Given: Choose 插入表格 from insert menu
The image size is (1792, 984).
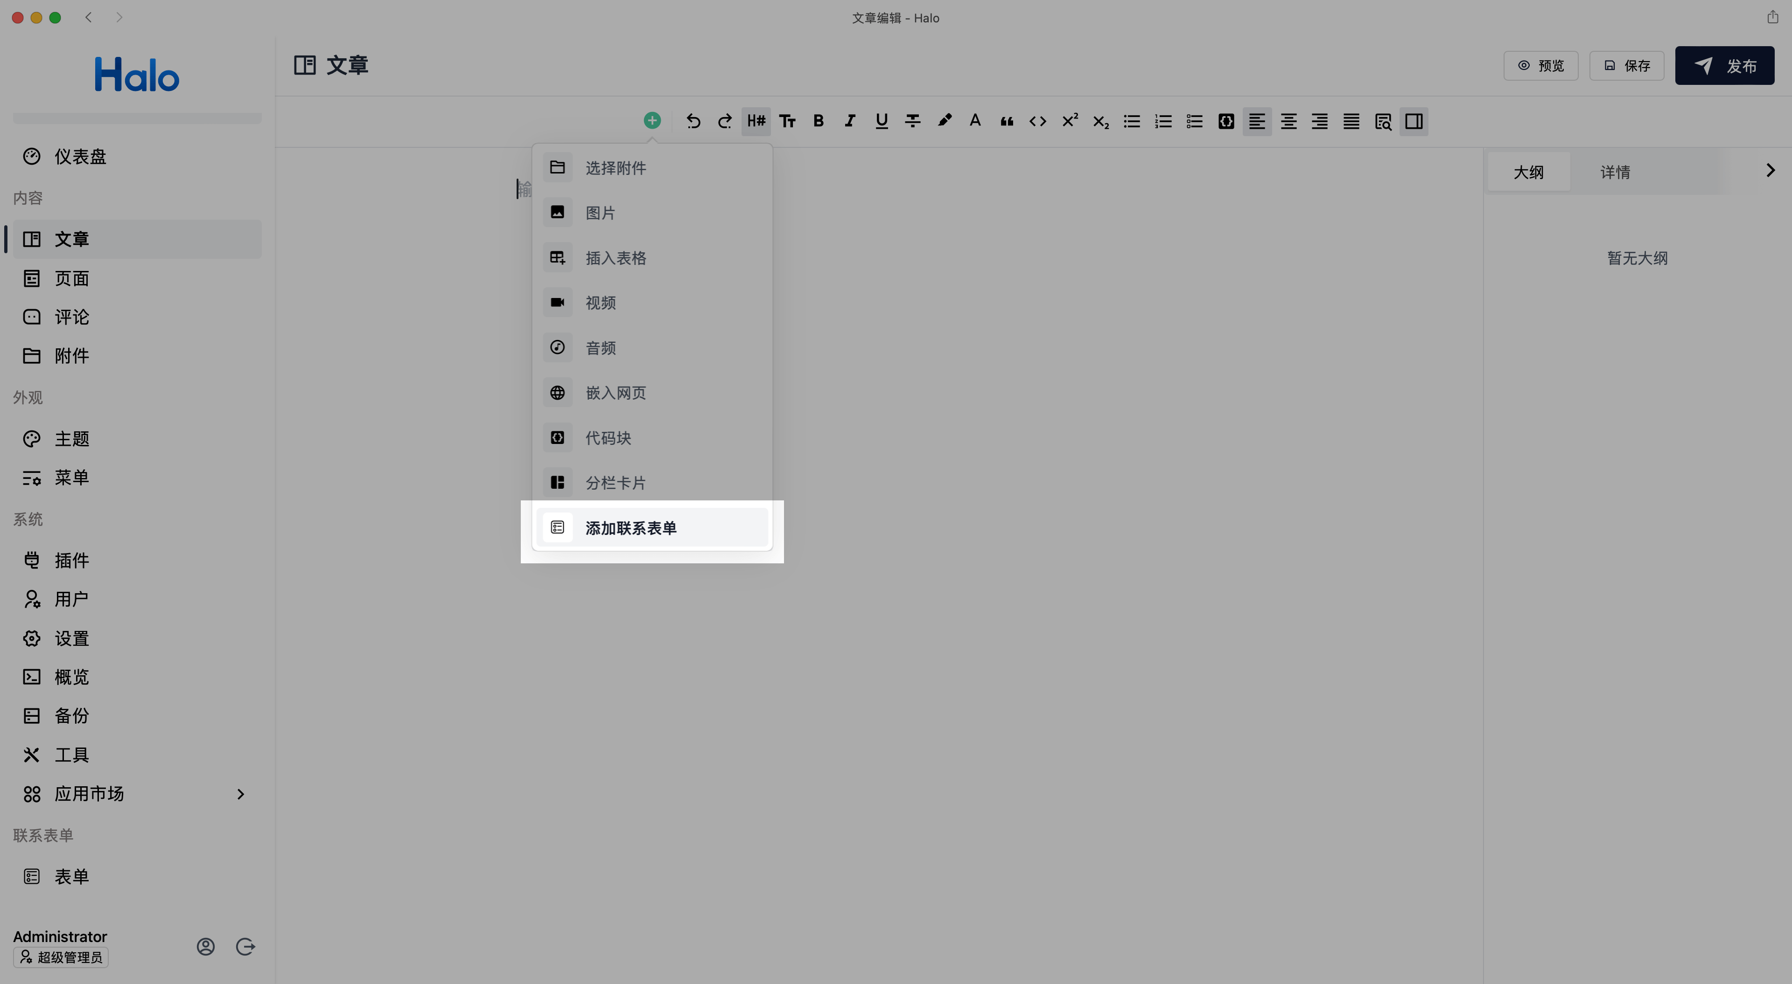Looking at the screenshot, I should click(652, 257).
